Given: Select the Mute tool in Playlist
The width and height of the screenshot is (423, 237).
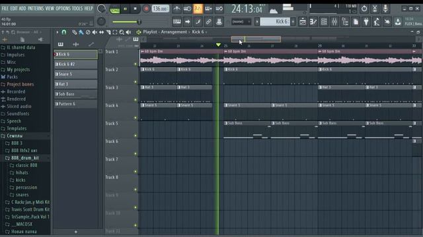Looking at the screenshot, I should point(95,32).
